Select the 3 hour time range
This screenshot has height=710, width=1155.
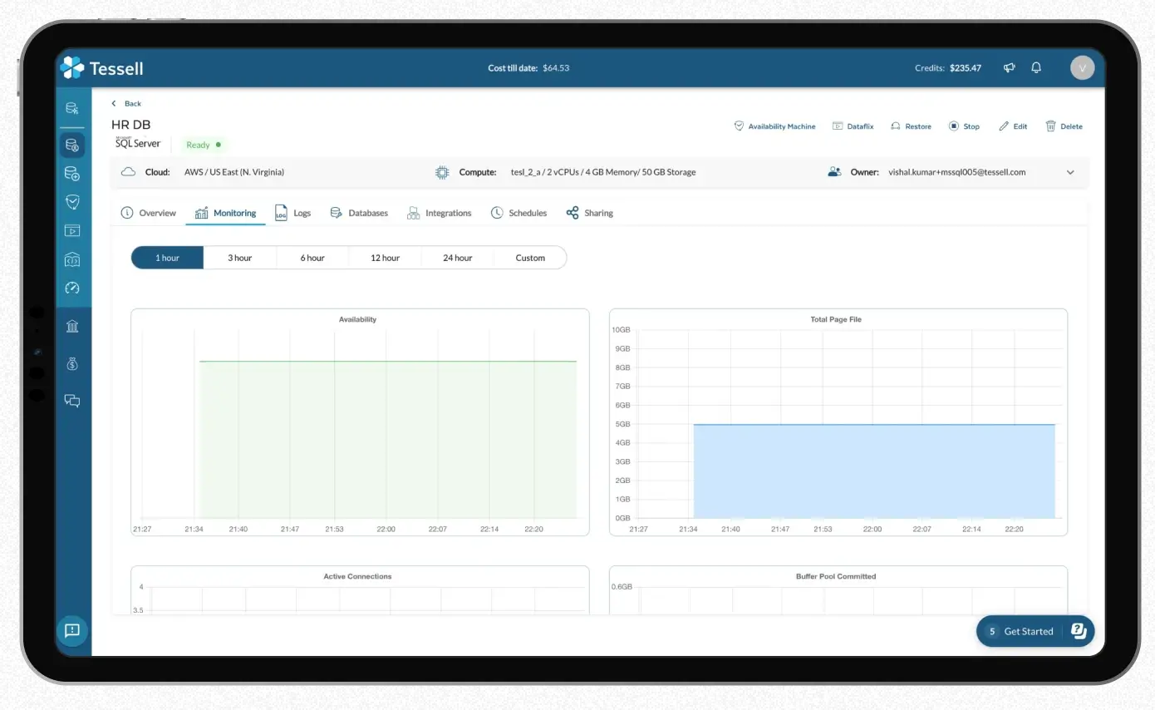coord(239,258)
